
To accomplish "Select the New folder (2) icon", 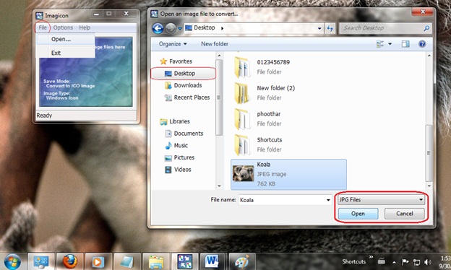I will 242,93.
